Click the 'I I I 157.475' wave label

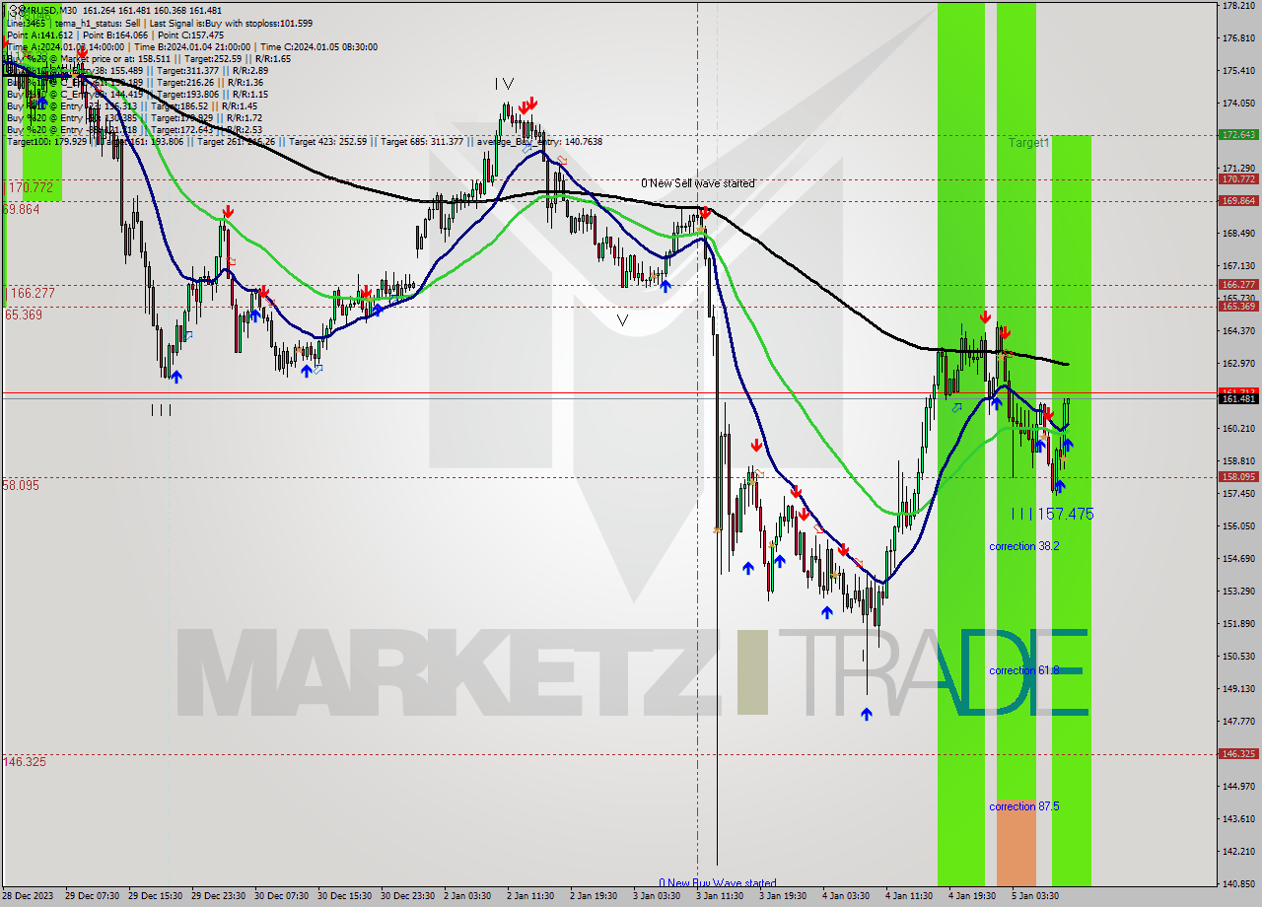[1053, 514]
